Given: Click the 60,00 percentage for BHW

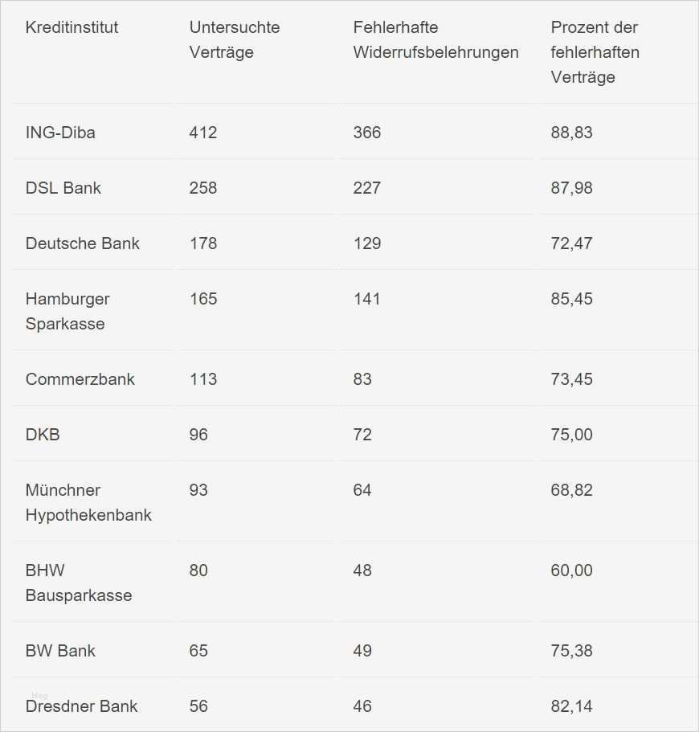Looking at the screenshot, I should (x=572, y=570).
